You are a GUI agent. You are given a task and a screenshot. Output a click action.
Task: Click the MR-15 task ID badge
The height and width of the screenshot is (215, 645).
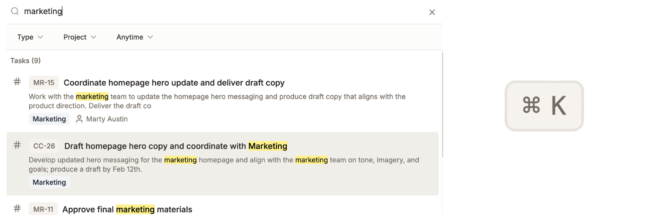tap(44, 83)
